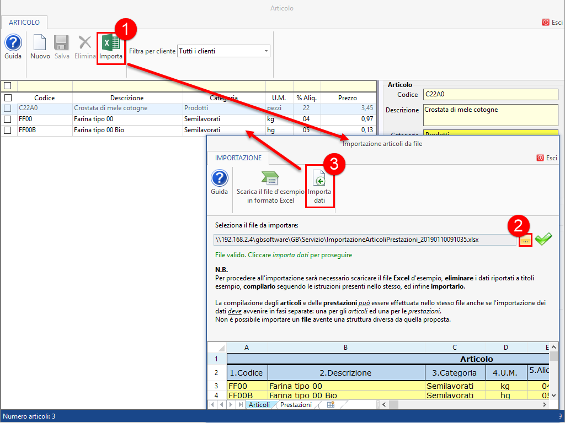Screen dimensions: 565x423
Task: Click the new sheet icon beside Prestazioni
Action: [x=331, y=405]
